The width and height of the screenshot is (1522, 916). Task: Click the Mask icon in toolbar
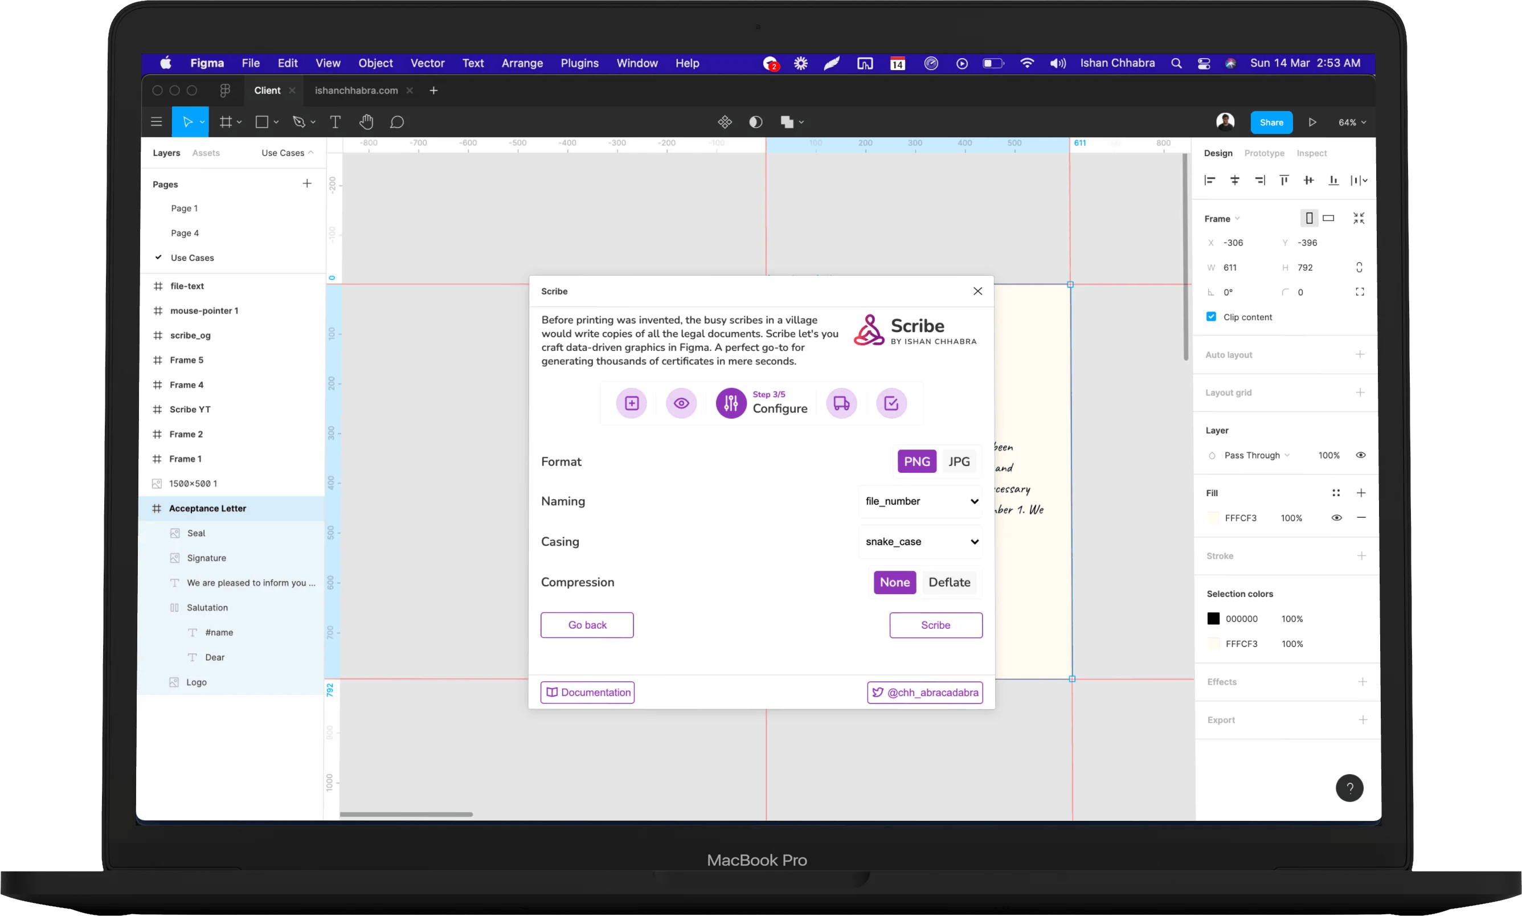(x=755, y=122)
